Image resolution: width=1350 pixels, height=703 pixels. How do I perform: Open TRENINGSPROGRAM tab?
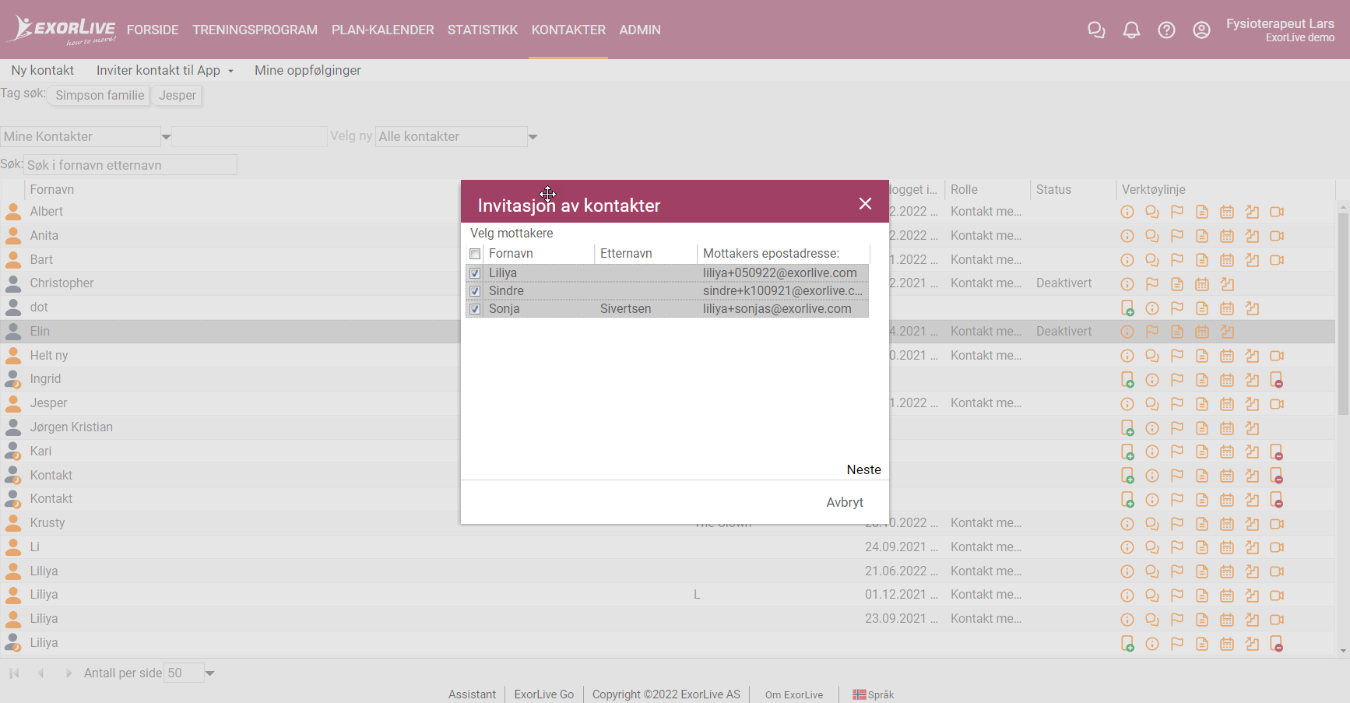pyautogui.click(x=255, y=30)
